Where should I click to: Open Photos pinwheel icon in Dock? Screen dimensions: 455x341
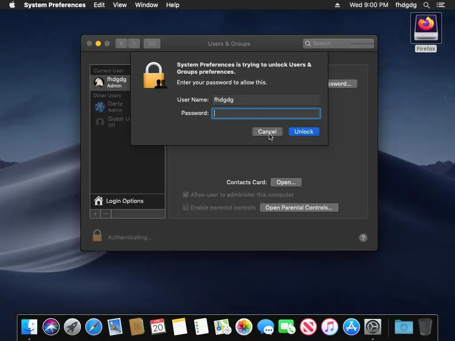[244, 327]
